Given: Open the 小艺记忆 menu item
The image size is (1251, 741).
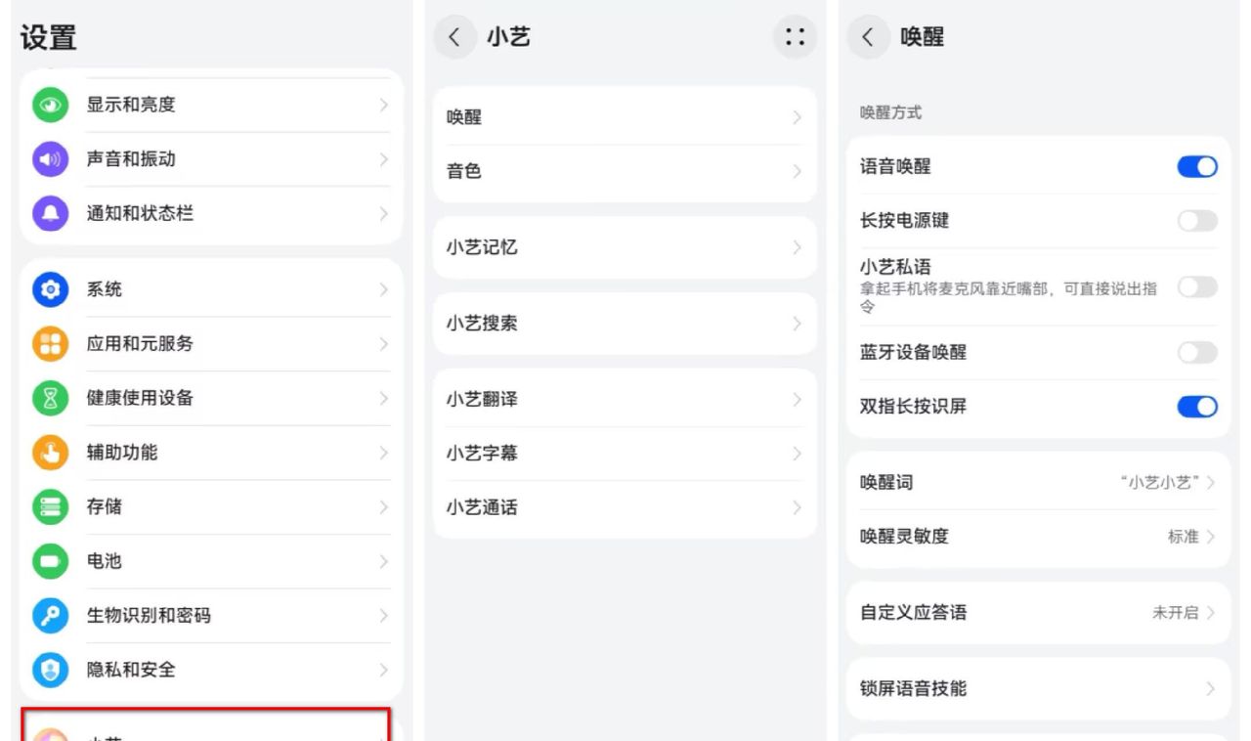Looking at the screenshot, I should pos(624,247).
